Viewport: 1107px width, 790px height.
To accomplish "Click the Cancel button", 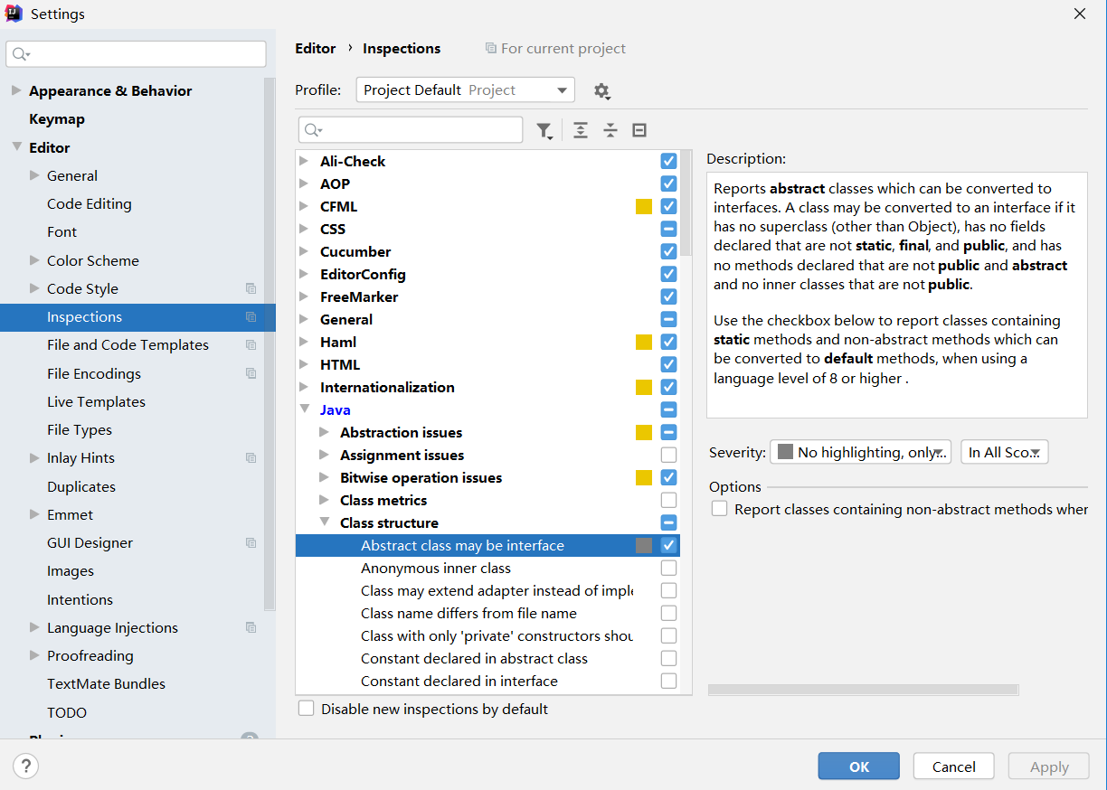I will (x=953, y=766).
